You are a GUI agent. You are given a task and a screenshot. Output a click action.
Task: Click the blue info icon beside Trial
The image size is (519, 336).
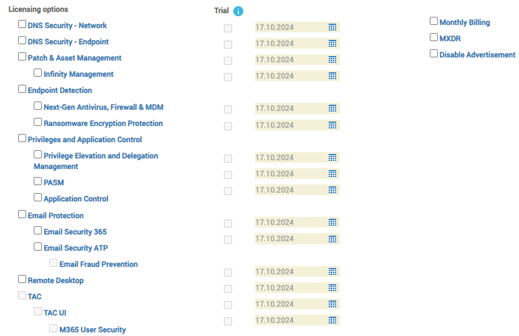click(238, 11)
